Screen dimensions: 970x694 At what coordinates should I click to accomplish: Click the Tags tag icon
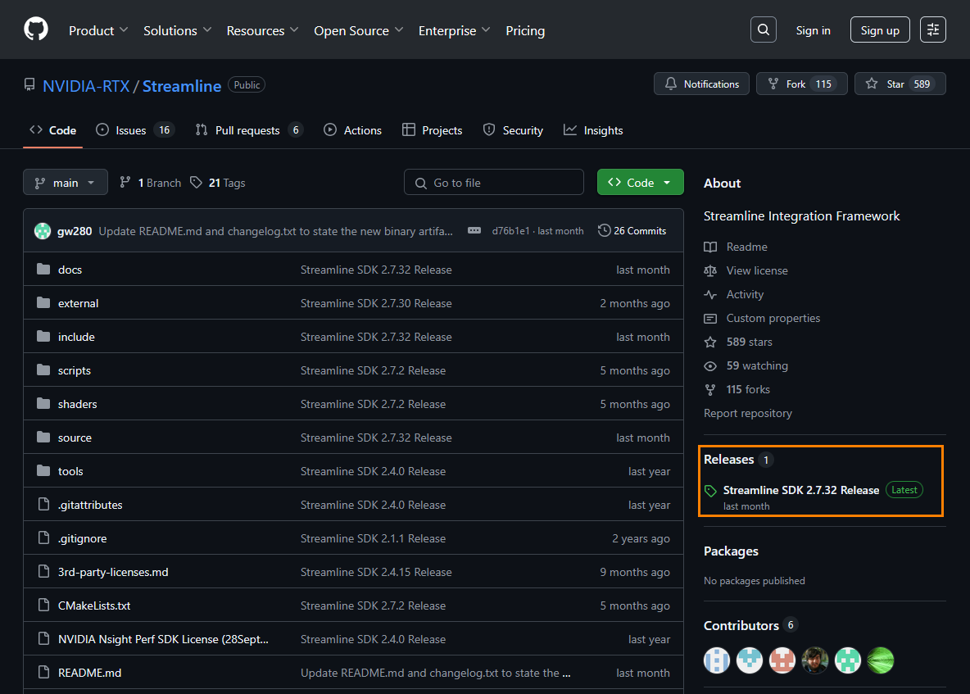(x=196, y=183)
